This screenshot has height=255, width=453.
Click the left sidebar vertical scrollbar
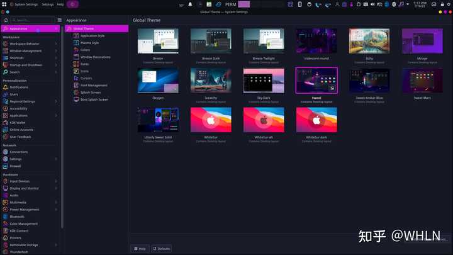[x=62, y=127]
